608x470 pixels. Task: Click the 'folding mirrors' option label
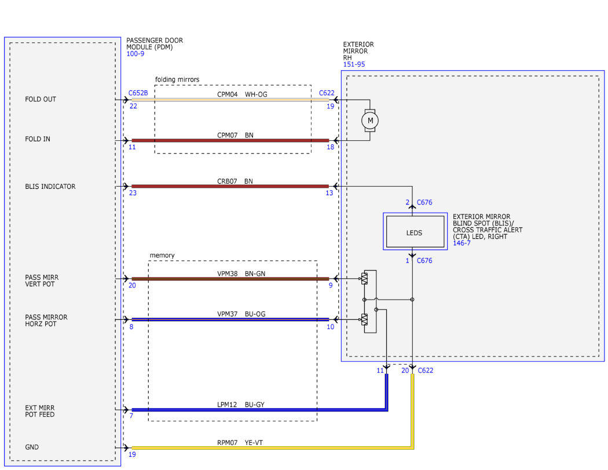(177, 79)
